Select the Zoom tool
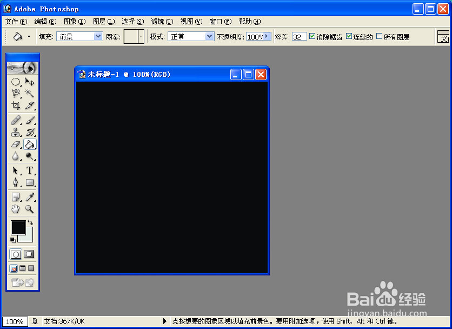Image resolution: width=452 pixels, height=329 pixels. 30,209
